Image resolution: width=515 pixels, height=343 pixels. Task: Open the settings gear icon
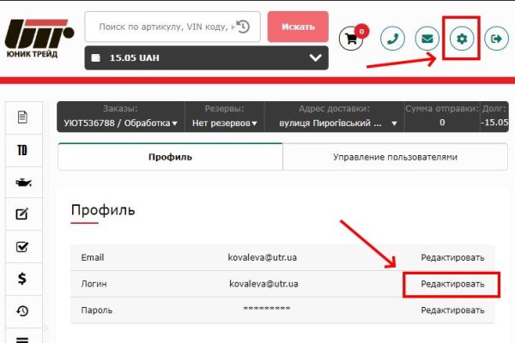pos(463,39)
